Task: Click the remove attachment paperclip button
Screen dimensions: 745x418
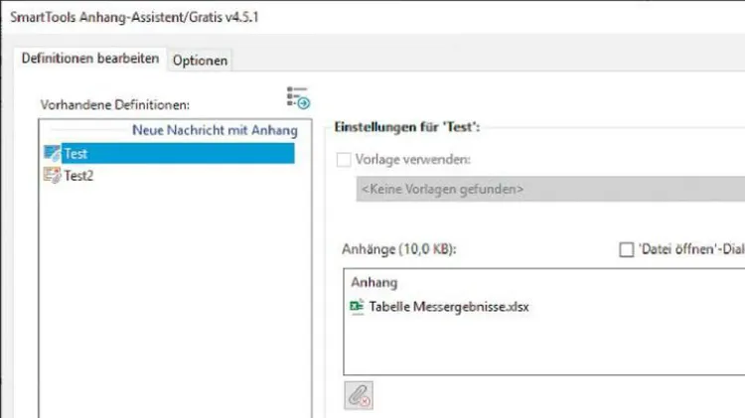Action: [x=359, y=395]
